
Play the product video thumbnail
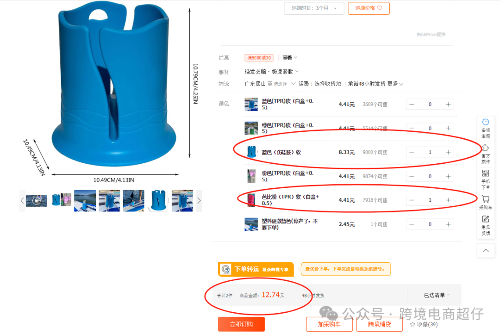click(x=37, y=201)
